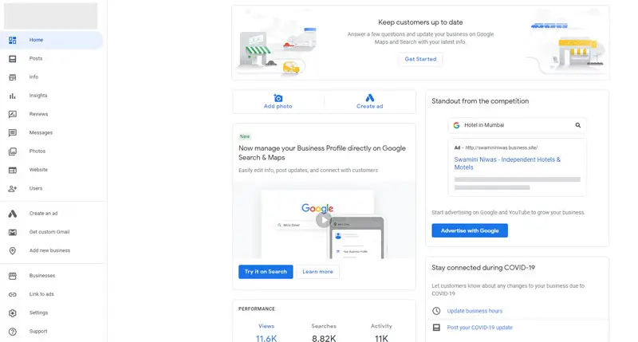The image size is (638, 342).
Task: Open Update business hours link
Action: (475, 311)
